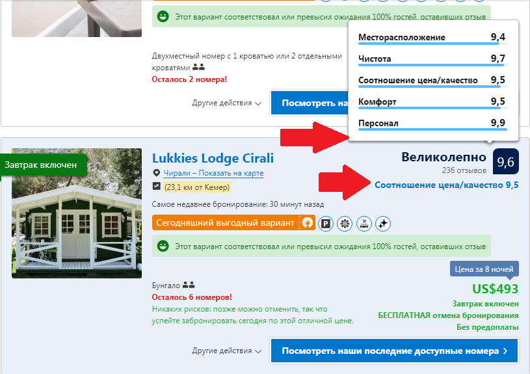
Task: Click two-guests occupancy icon after 'кроватями'
Action: pos(199,67)
